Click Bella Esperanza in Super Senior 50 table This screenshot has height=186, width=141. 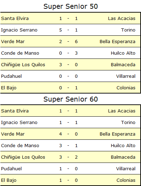[x=118, y=42]
